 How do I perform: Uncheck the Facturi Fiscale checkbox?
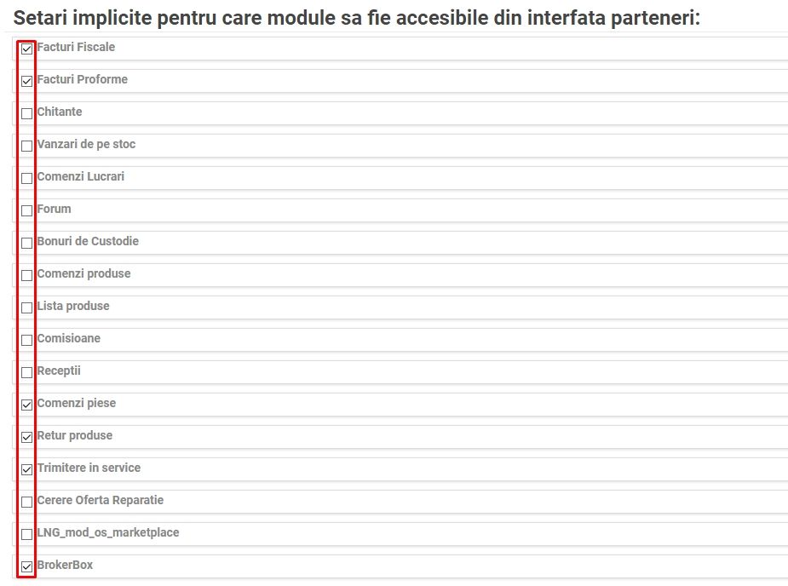pyautogui.click(x=26, y=49)
